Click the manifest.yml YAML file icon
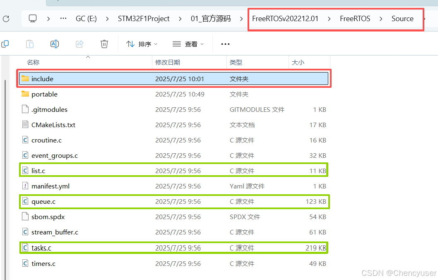 click(25, 186)
